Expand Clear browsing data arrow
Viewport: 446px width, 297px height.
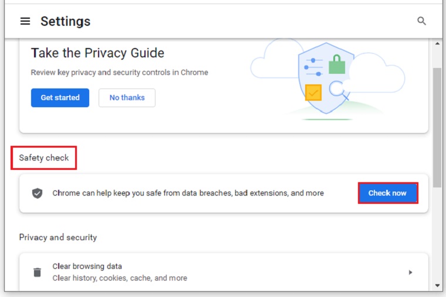[x=410, y=272]
